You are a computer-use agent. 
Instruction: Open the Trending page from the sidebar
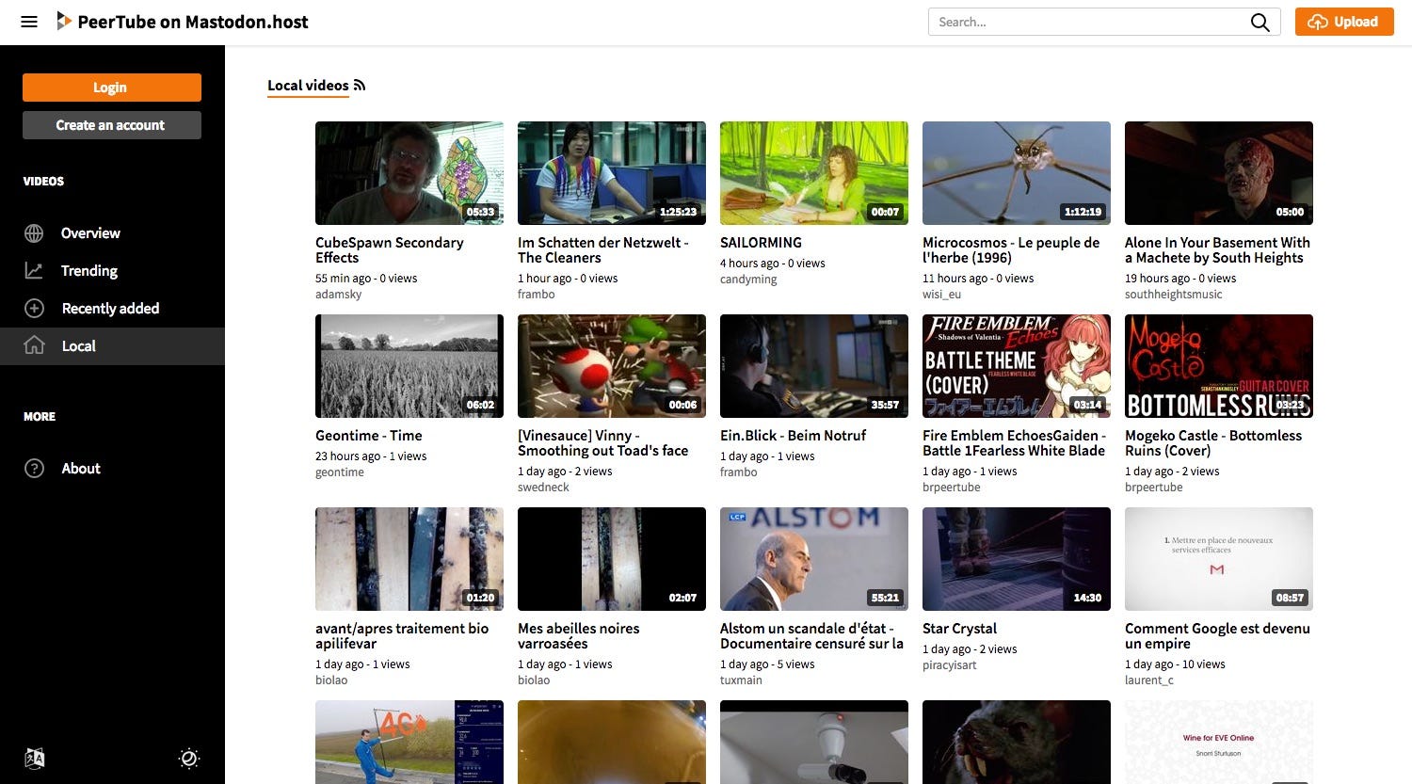coord(89,270)
